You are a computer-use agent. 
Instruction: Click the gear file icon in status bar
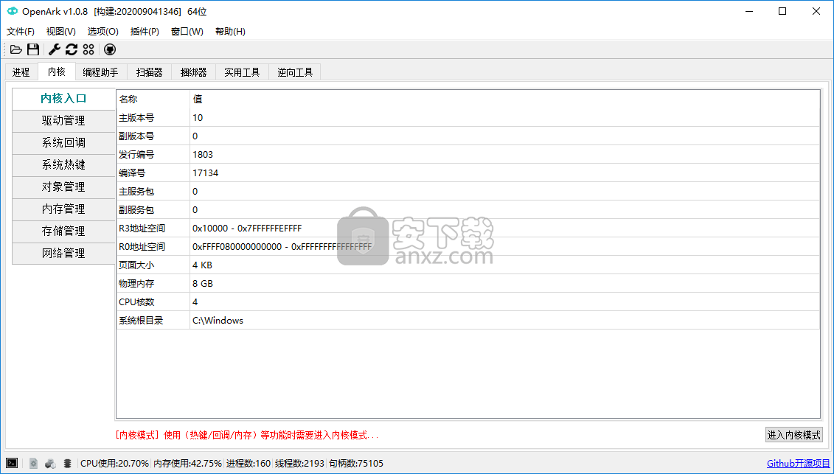33,464
